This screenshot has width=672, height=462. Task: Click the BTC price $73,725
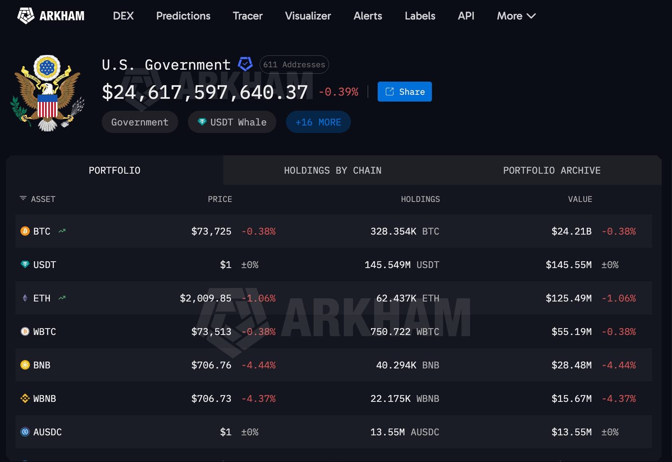coord(211,231)
